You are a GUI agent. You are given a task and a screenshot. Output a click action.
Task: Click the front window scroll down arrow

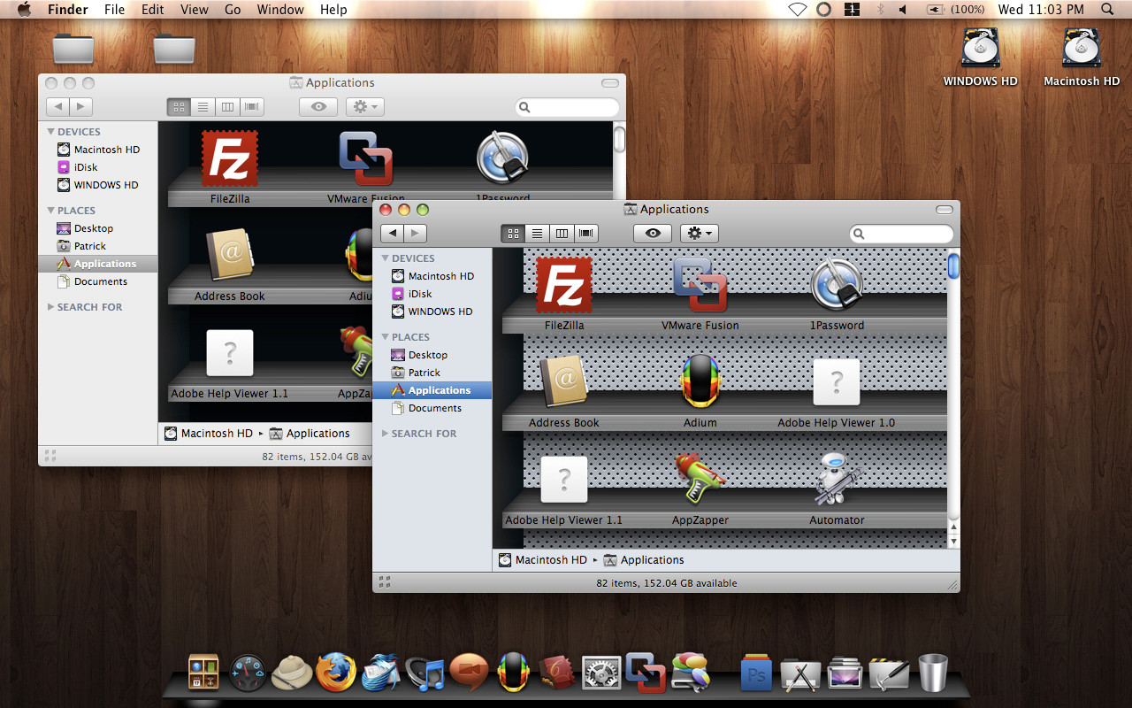pos(953,541)
